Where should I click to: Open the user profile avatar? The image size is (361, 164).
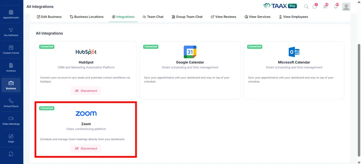coord(346,7)
